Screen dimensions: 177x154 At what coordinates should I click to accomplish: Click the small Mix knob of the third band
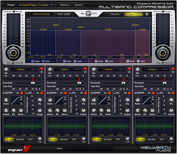point(94,69)
